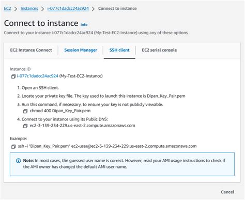
Task: Open instance i-077c1dadcc24ac924 breadcrumb link
Action: [x=68, y=8]
